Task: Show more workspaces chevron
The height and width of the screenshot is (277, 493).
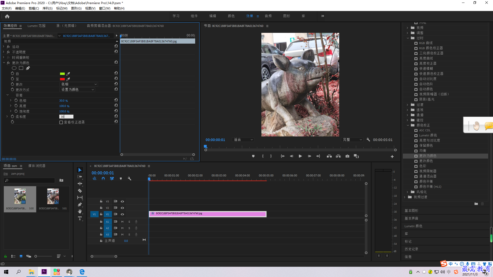Action: coord(323,16)
